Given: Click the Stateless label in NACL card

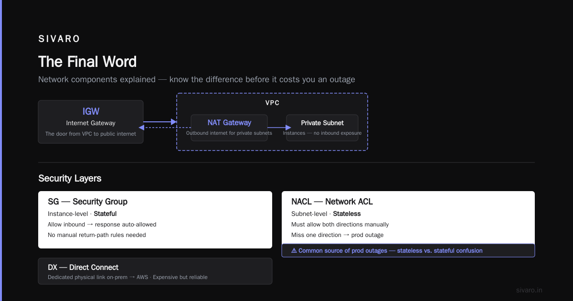Looking at the screenshot, I should tap(347, 214).
